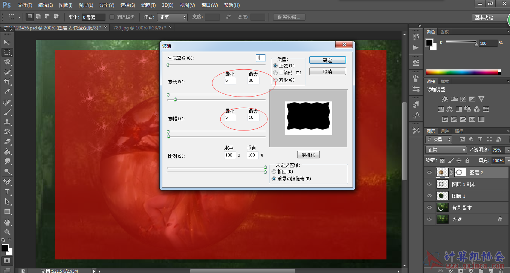The image size is (510, 273).
Task: Open layer blend mode 正常 dropdown
Action: [x=446, y=150]
